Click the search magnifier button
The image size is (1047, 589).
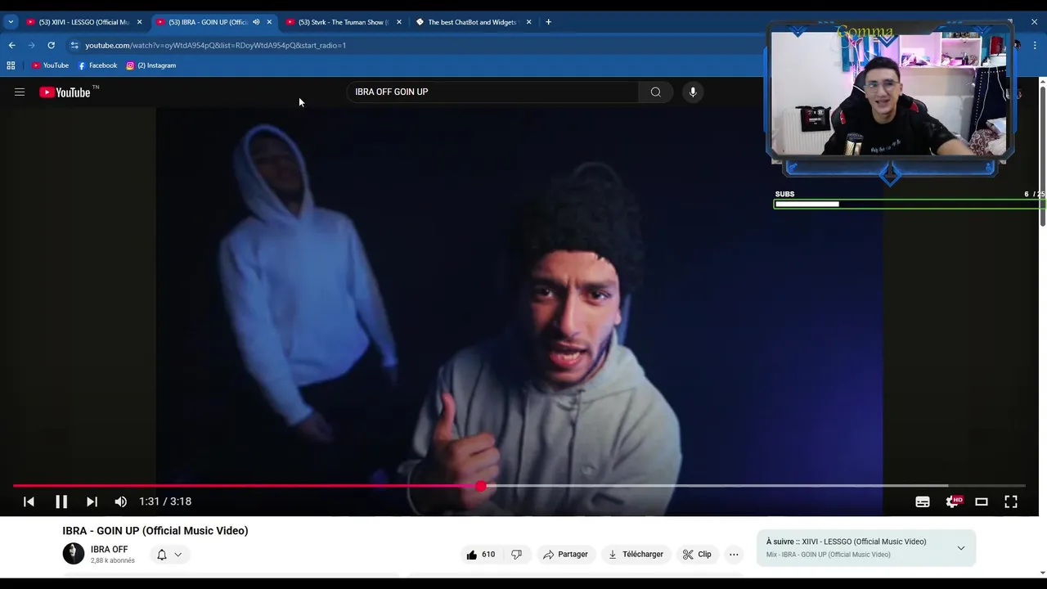pyautogui.click(x=655, y=92)
